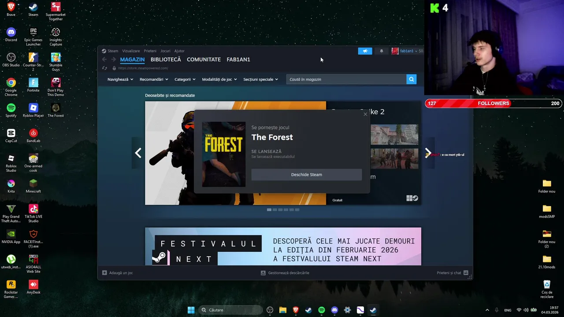
Task: Select The Forest desktop icon
Action: (x=56, y=110)
